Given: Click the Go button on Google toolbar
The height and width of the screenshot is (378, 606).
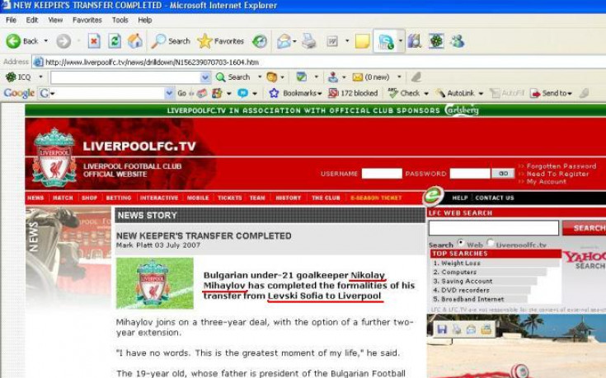Looking at the screenshot, I should (x=181, y=93).
